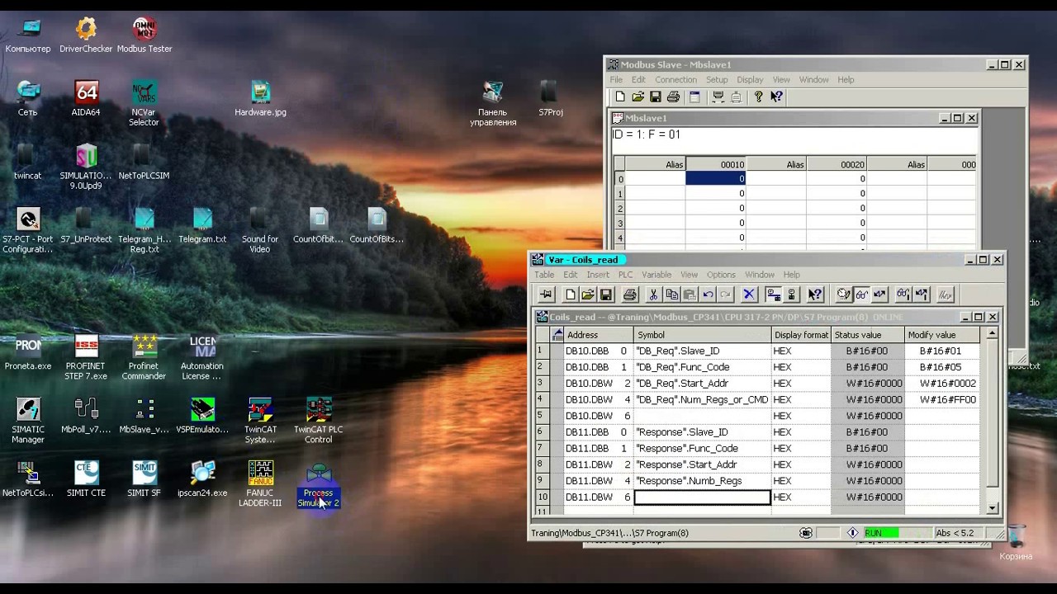1057x594 pixels.
Task: Click Slave definition window icon in Modbus Slave toolbar
Action: point(695,97)
